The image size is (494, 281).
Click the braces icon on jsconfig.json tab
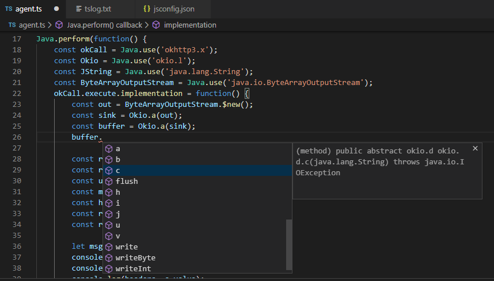pos(147,9)
